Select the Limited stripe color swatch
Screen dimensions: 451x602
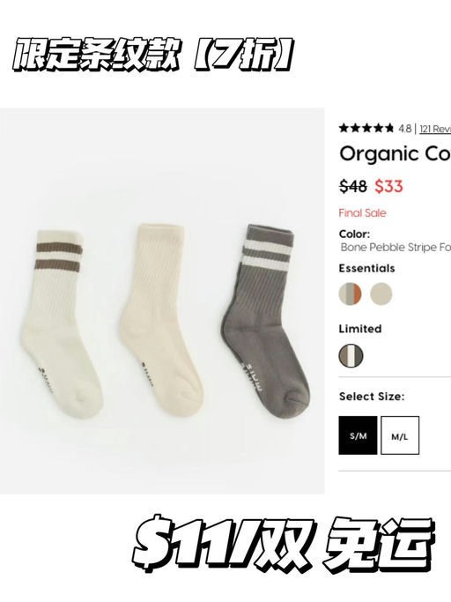pyautogui.click(x=351, y=355)
